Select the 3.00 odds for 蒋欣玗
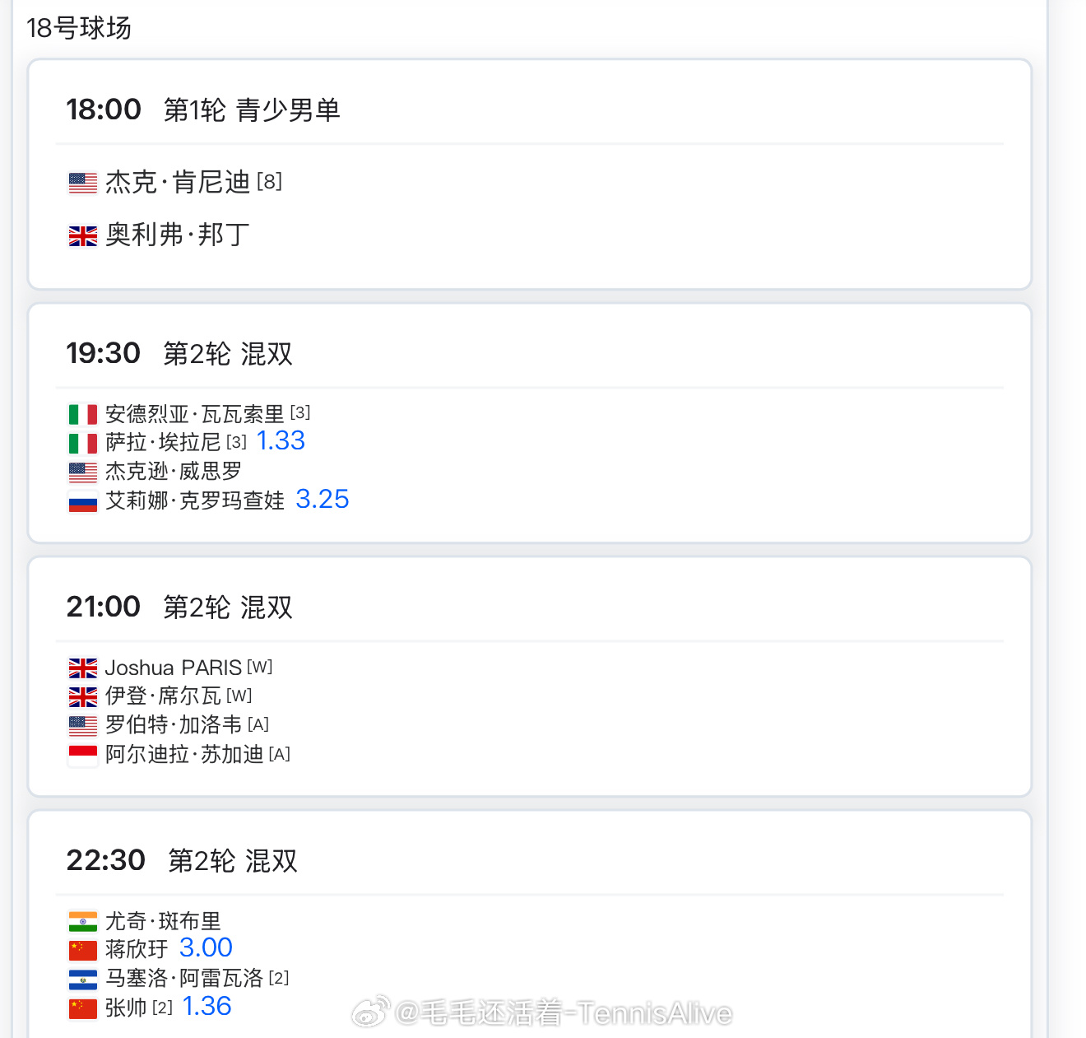Image resolution: width=1086 pixels, height=1038 pixels. (x=206, y=948)
